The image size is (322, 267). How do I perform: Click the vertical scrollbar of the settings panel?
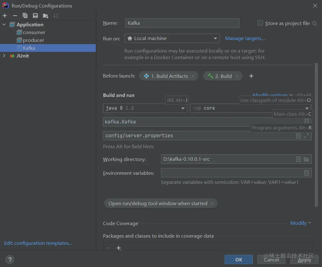coord(316,135)
